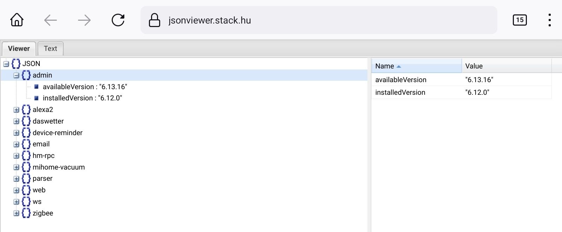The height and width of the screenshot is (232, 562).
Task: Click the padlock site security icon
Action: (154, 20)
